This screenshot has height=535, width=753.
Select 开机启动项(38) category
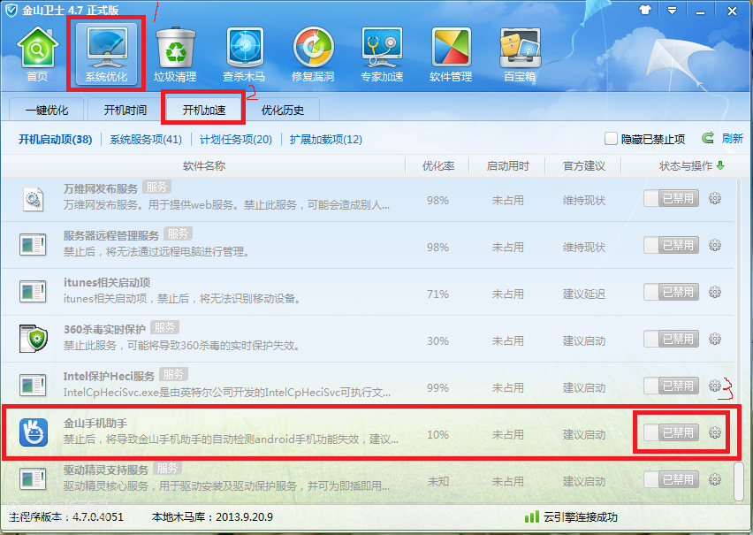click(55, 140)
